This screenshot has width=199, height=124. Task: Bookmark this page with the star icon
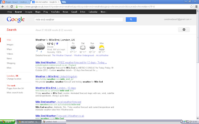192,7
